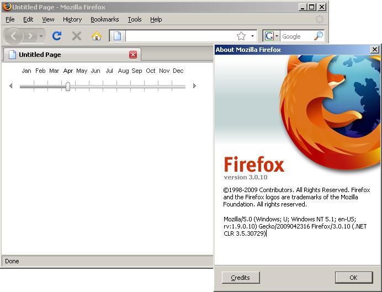382x292 pixels.
Task: Close the Untitled Page tab
Action: pos(133,55)
